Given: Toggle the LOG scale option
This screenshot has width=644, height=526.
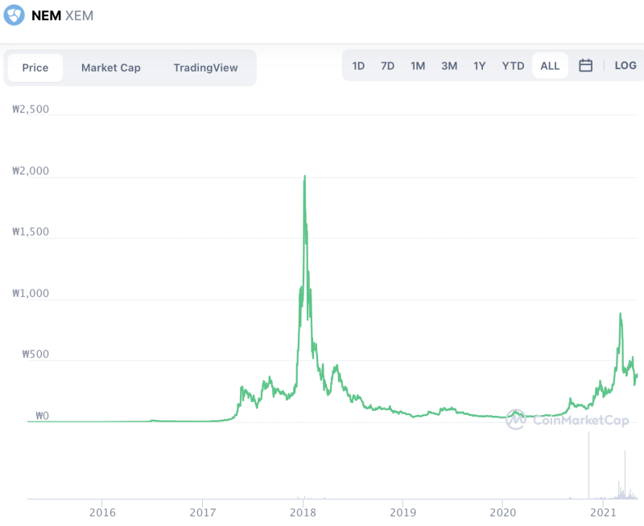Looking at the screenshot, I should click(625, 65).
